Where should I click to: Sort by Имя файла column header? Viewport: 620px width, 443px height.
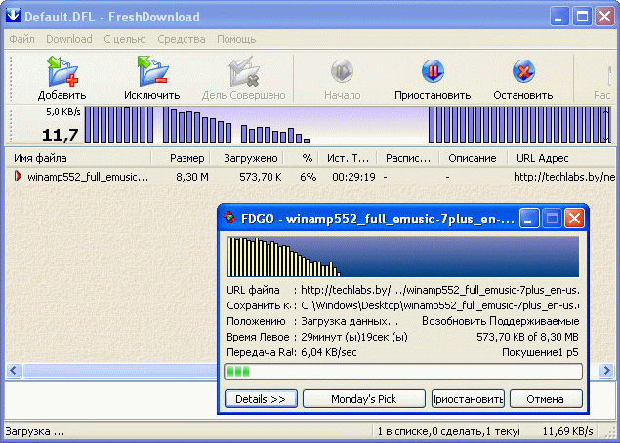[x=78, y=158]
